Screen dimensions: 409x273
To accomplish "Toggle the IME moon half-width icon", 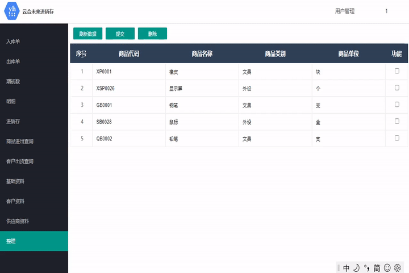I will (x=356, y=267).
